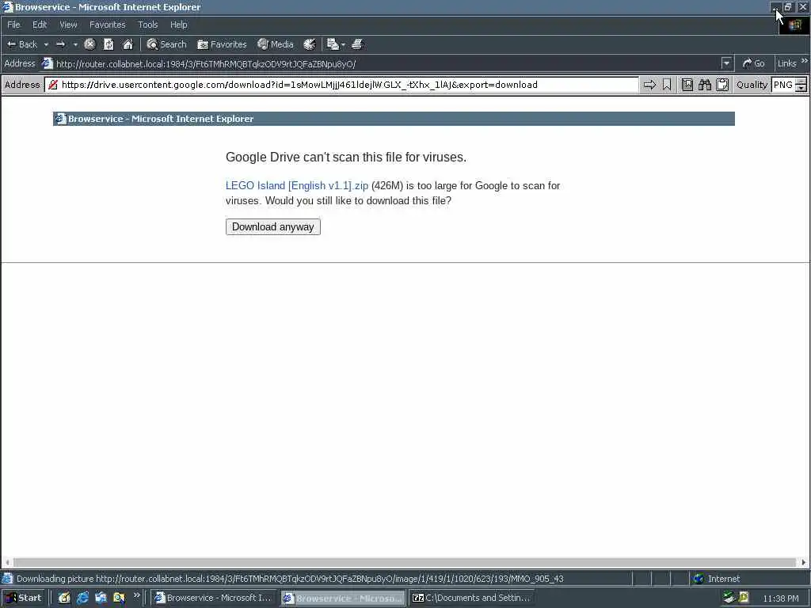The height and width of the screenshot is (608, 811).
Task: Click the Download anyway button
Action: click(x=273, y=227)
